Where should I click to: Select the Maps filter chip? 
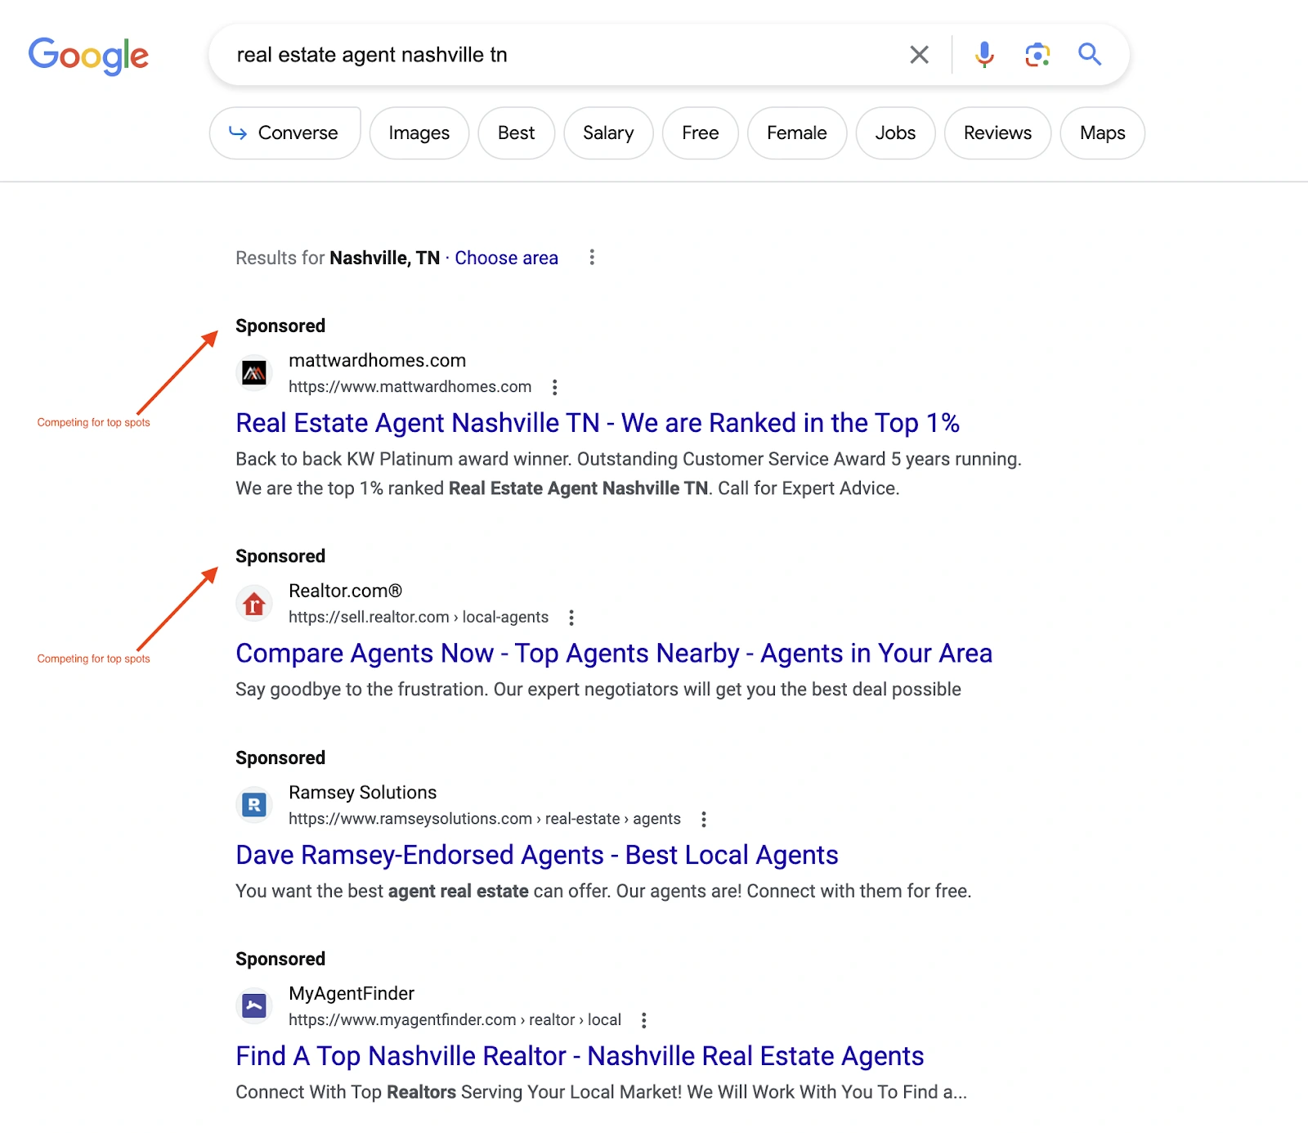[x=1102, y=133]
